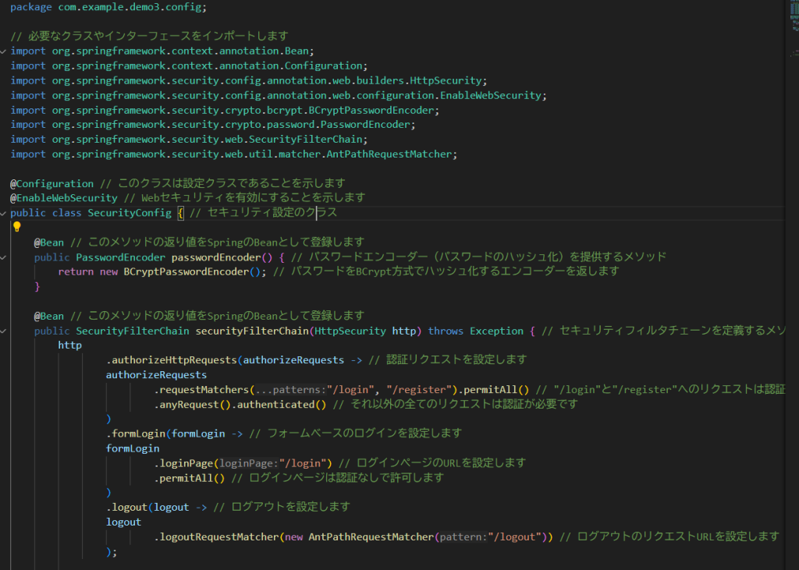The image size is (799, 570).
Task: Click the HttpSecurity import line
Action: point(250,80)
